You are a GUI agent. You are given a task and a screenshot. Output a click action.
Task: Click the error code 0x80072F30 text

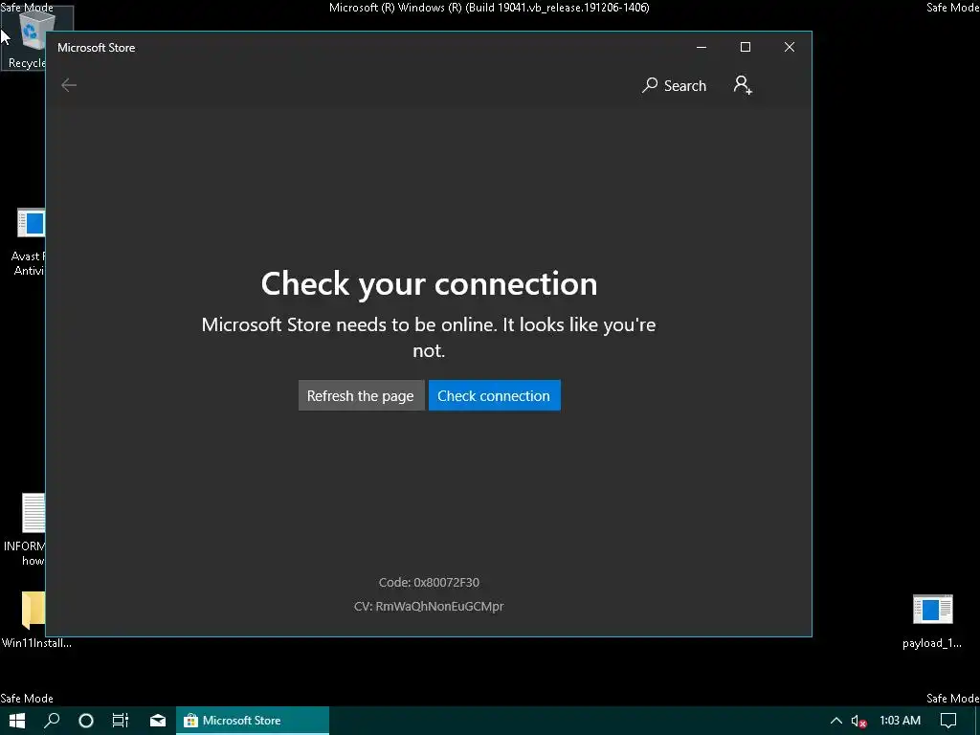tap(429, 583)
